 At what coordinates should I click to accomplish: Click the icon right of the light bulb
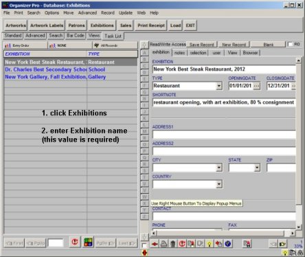pos(218,244)
